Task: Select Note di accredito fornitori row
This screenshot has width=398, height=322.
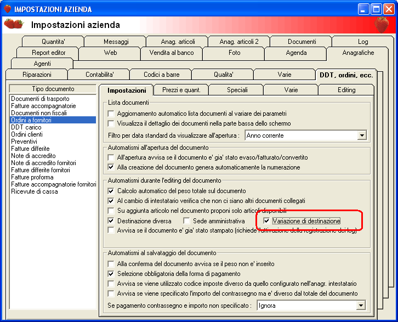Action: click(x=53, y=163)
